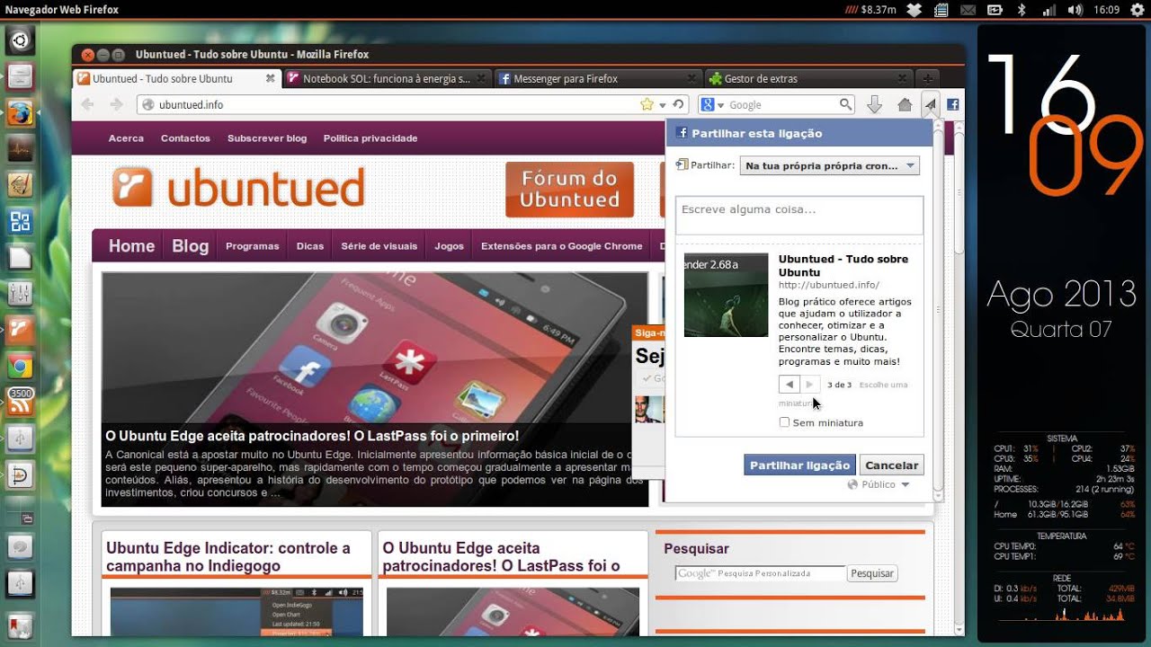
Task: Open the Facebook toolbar button
Action: pyautogui.click(x=953, y=104)
